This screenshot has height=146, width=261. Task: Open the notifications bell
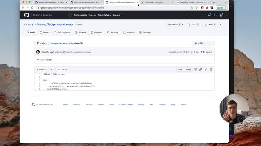coord(209,15)
